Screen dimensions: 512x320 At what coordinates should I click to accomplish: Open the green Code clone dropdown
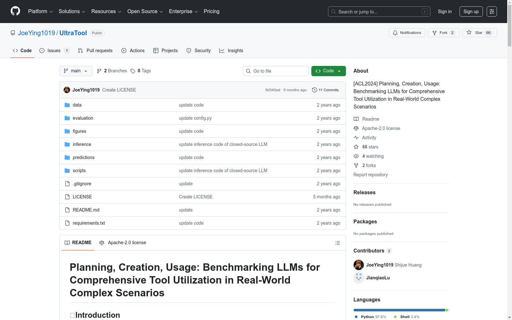329,71
